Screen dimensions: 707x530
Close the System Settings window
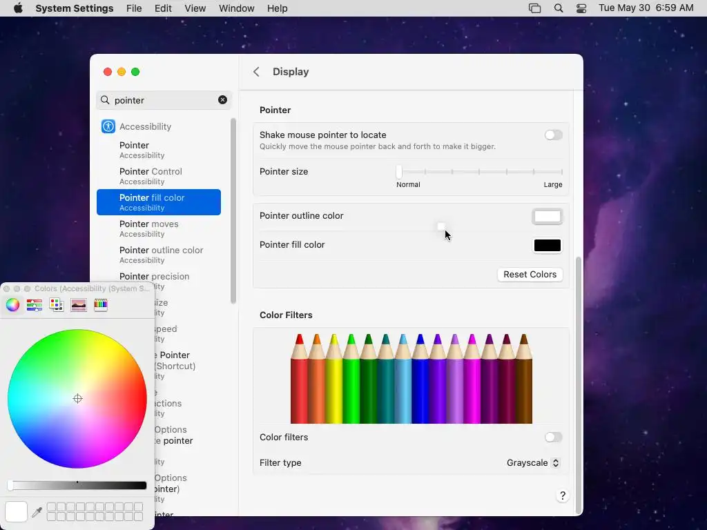[107, 72]
